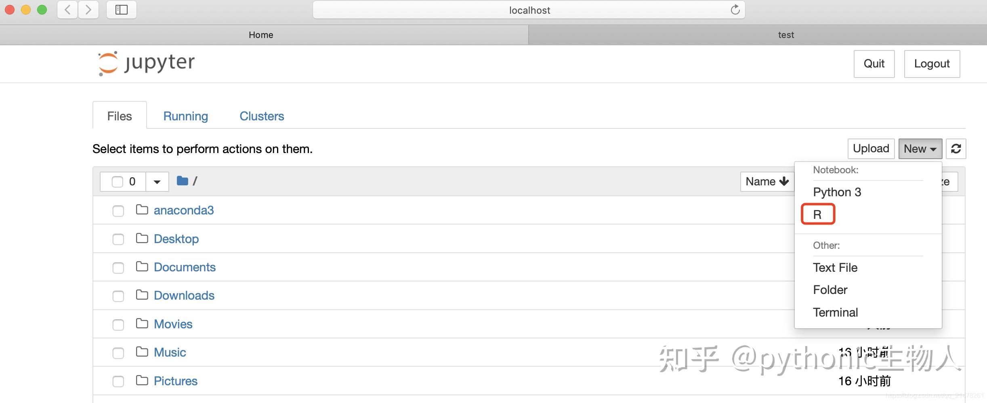Click the folder icon beside anaconda3
Screen dimensions: 987x403
click(142, 210)
